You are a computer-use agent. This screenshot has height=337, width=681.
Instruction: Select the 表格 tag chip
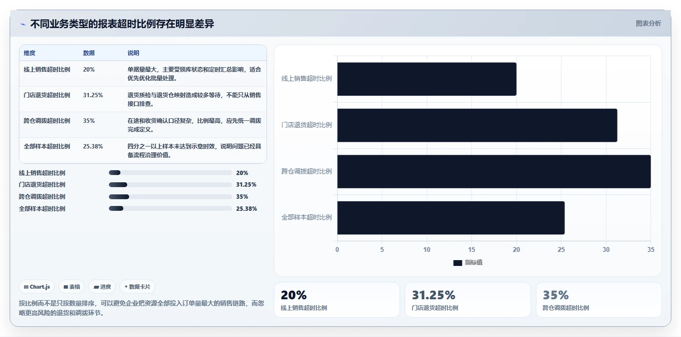coord(72,287)
